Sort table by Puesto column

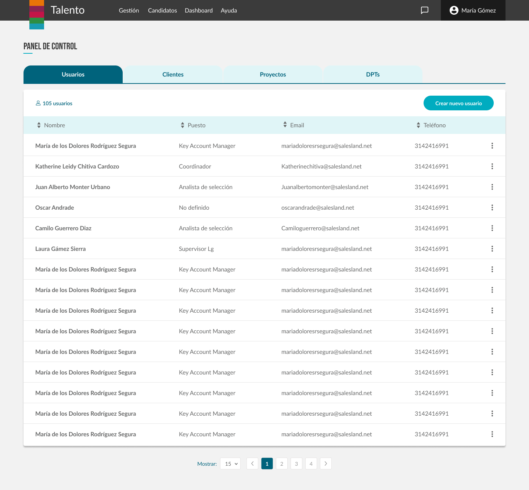(183, 125)
